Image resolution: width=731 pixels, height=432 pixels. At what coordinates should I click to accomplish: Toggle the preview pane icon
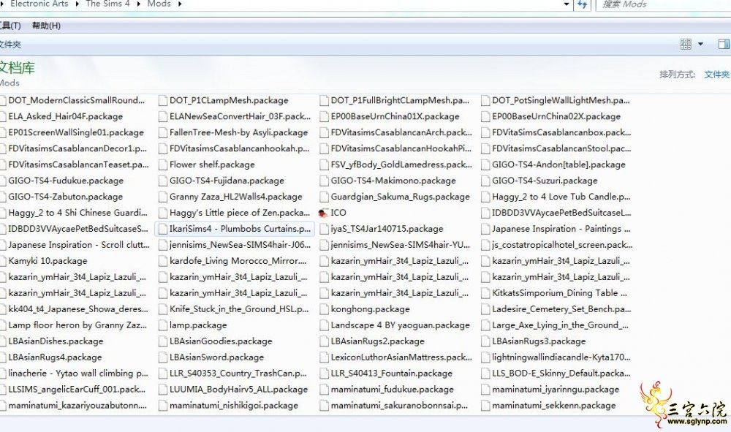tap(724, 44)
